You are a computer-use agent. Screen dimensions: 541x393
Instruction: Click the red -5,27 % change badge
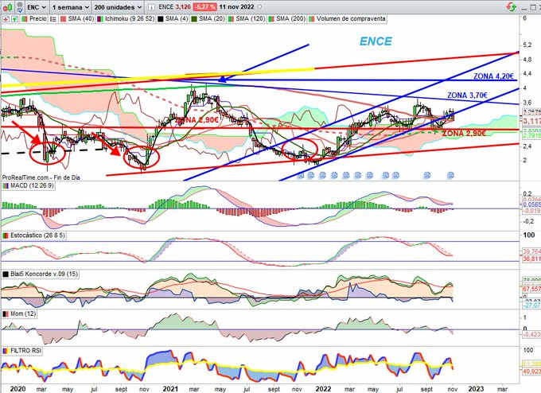pyautogui.click(x=205, y=7)
